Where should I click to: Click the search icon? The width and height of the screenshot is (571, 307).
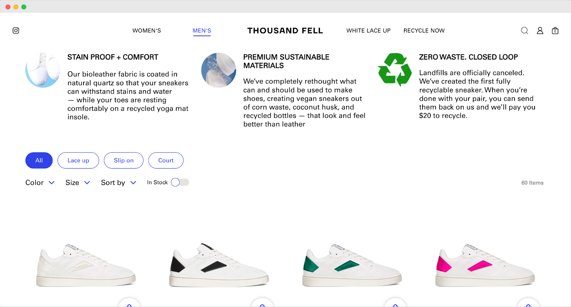[x=524, y=31]
